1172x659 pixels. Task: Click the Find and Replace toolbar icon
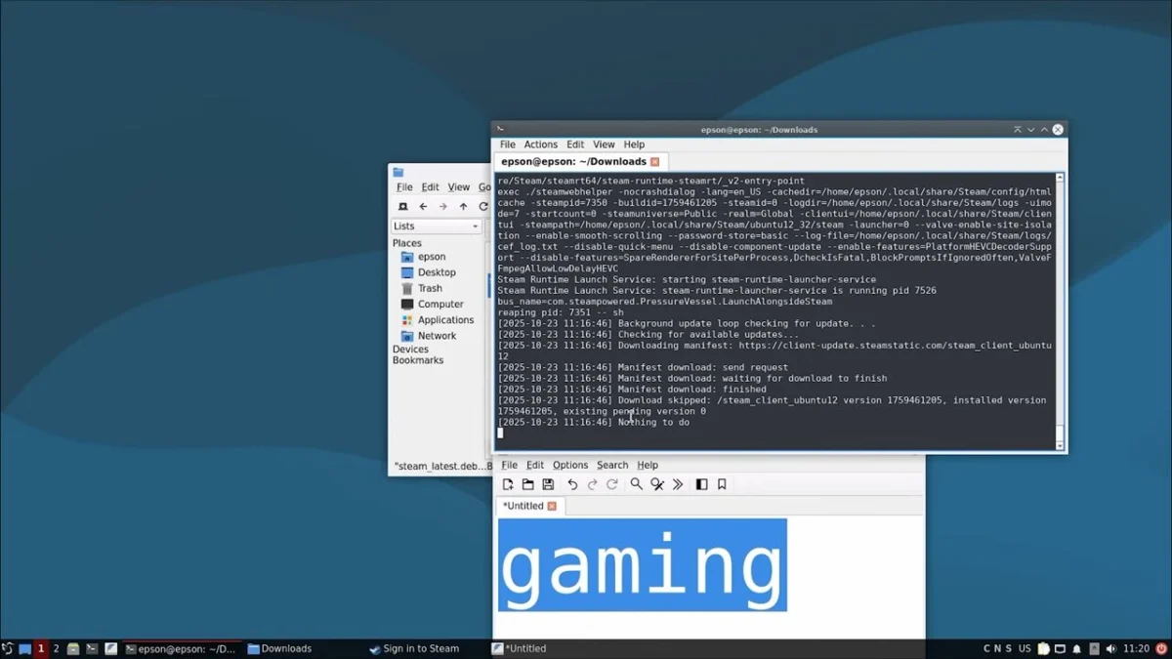[x=657, y=484]
